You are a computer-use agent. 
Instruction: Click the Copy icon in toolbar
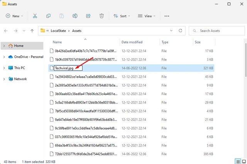(x=48, y=16)
